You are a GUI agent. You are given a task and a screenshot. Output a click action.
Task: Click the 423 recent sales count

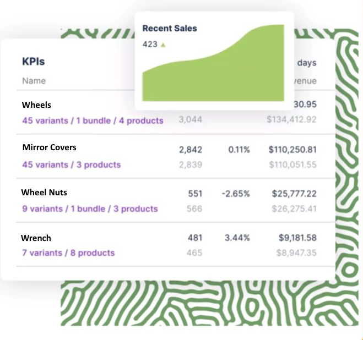tap(150, 44)
